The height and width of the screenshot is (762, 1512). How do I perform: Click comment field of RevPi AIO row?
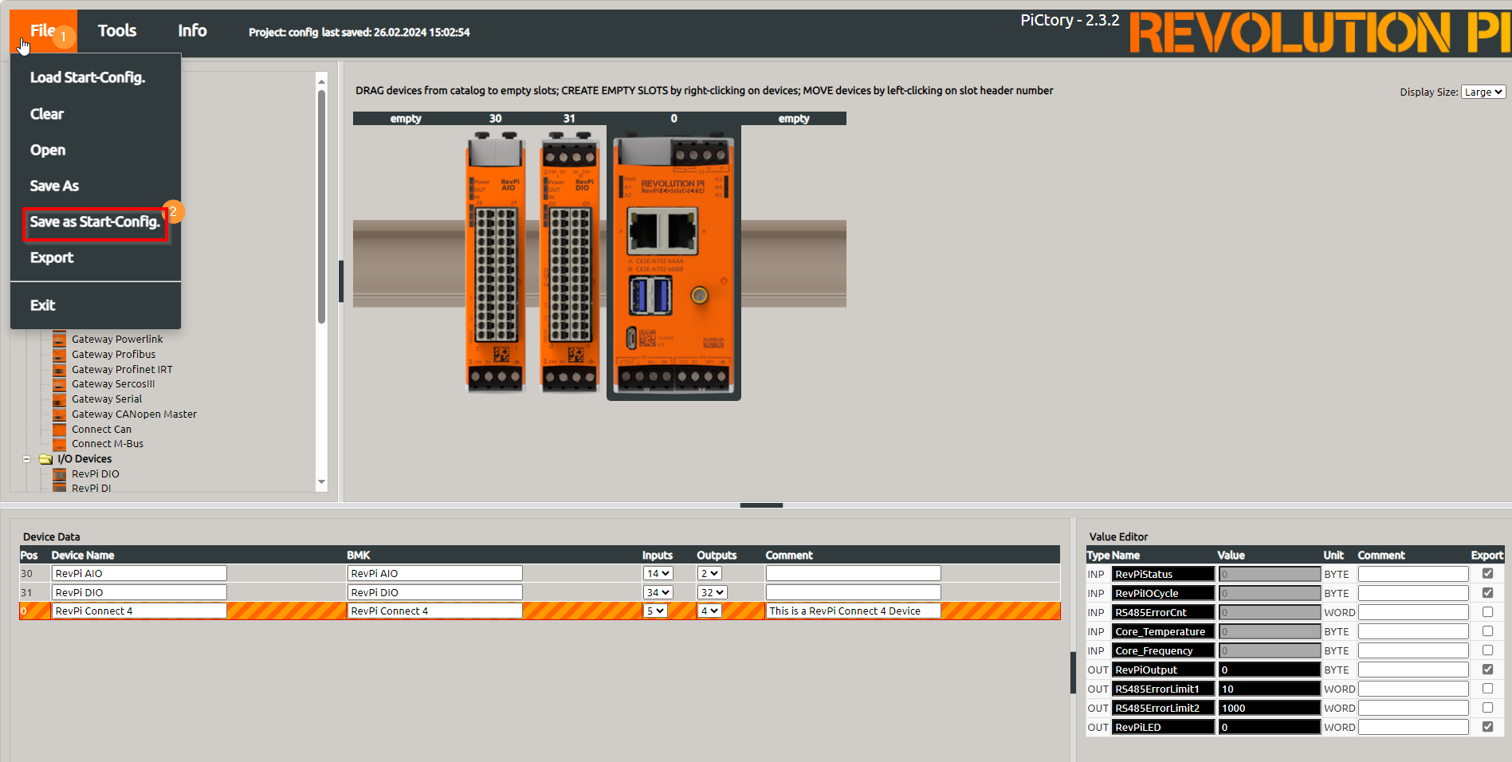tap(854, 573)
